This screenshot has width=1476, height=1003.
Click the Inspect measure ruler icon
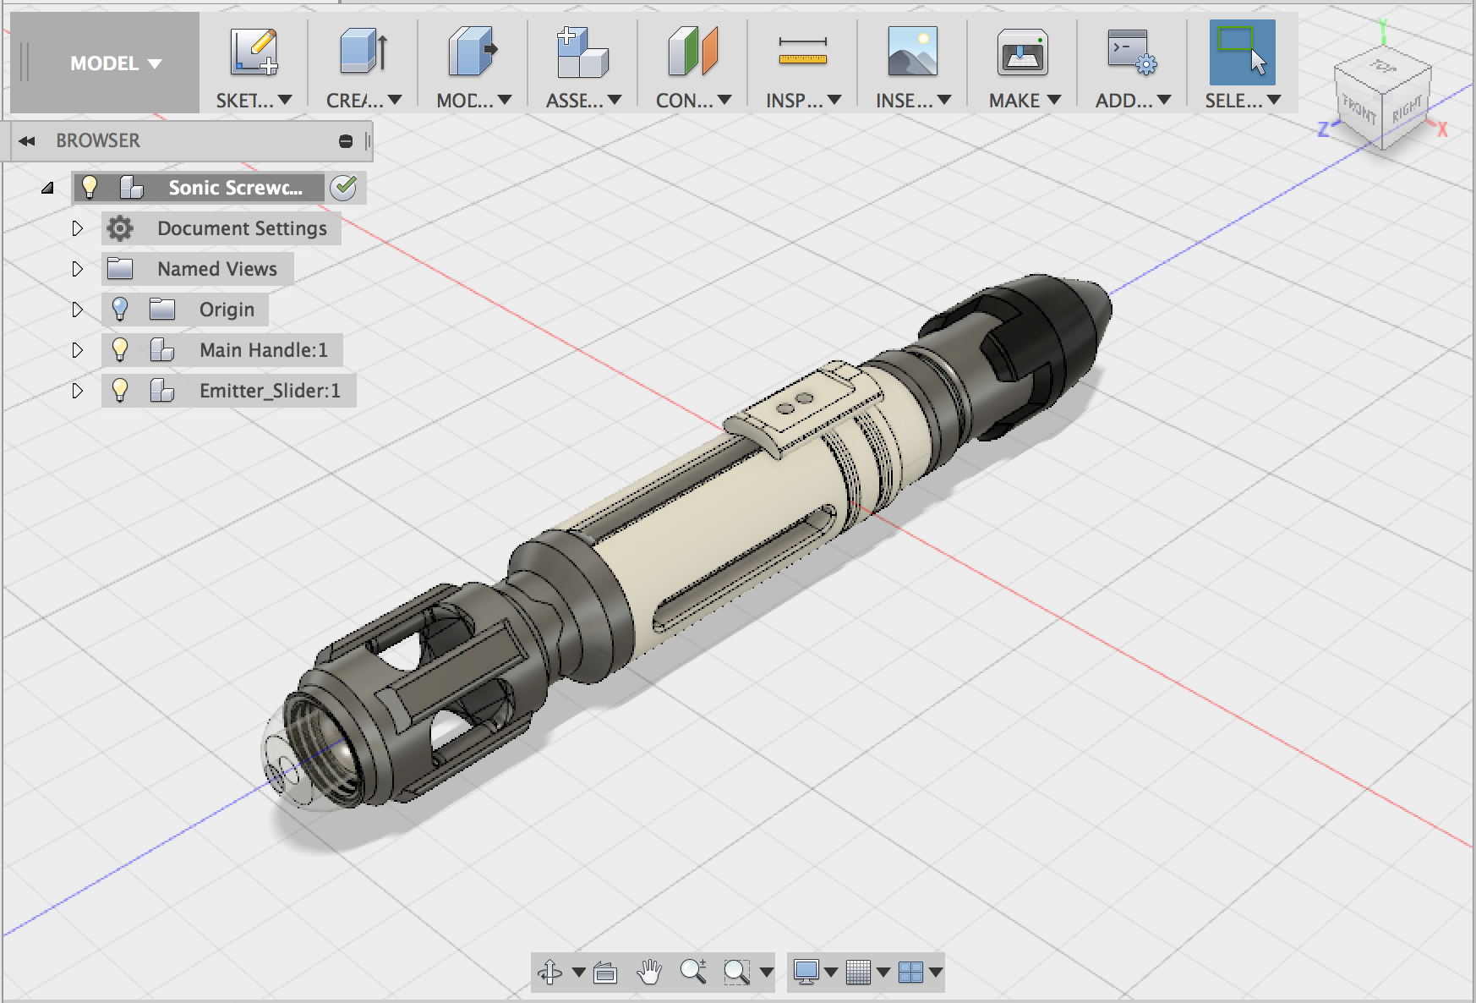[802, 52]
